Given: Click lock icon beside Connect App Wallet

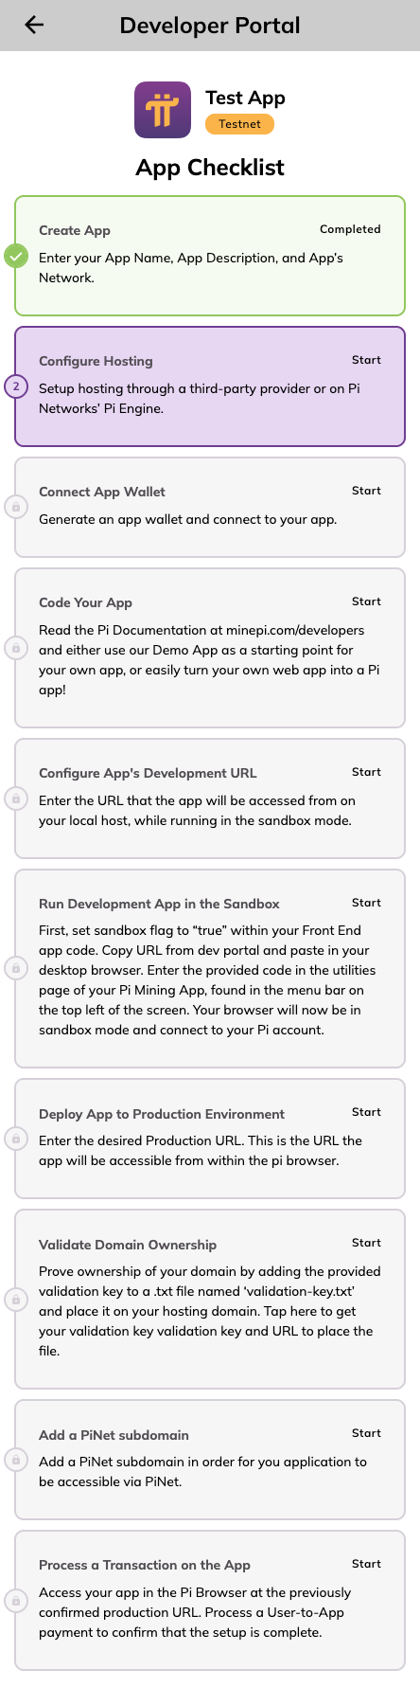Looking at the screenshot, I should pos(15,507).
